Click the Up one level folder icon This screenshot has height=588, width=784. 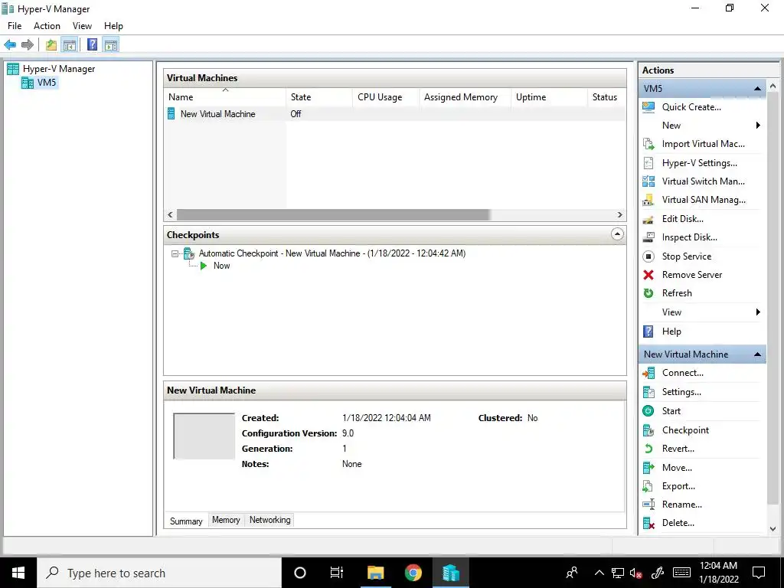click(x=51, y=45)
